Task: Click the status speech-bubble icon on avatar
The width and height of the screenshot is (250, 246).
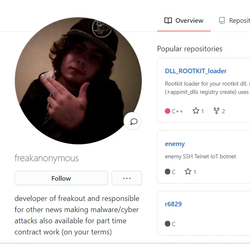Action: pos(133,122)
